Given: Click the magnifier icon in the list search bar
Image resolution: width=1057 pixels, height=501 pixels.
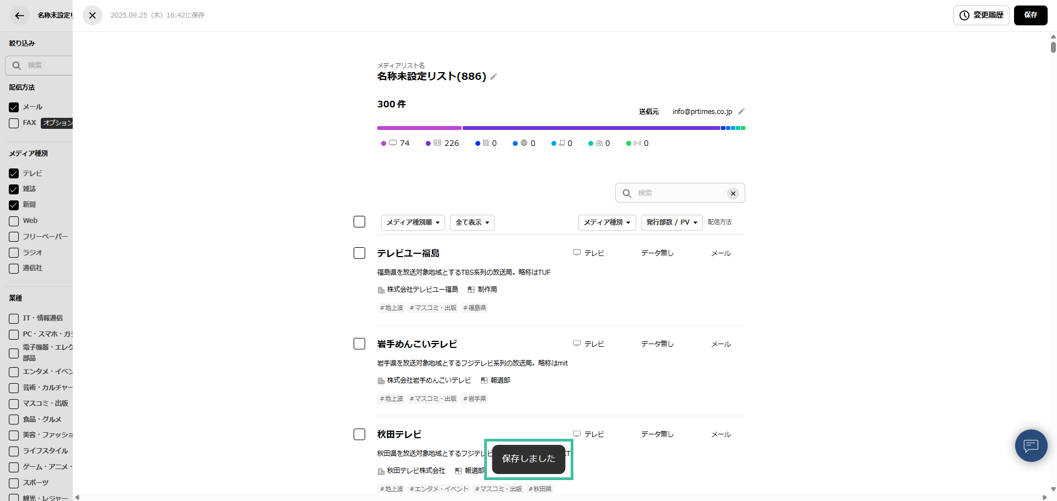Looking at the screenshot, I should (626, 193).
